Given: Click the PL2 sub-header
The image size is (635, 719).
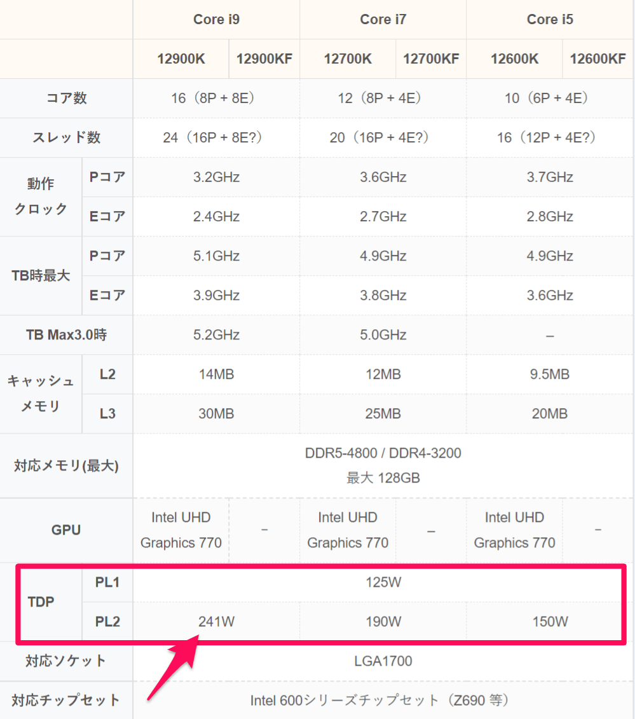Looking at the screenshot, I should tap(107, 622).
